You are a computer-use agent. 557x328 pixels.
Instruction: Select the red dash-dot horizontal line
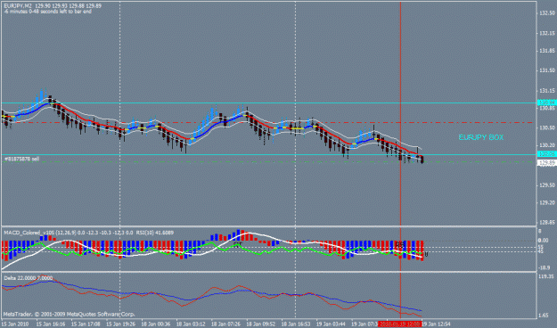pyautogui.click(x=268, y=123)
